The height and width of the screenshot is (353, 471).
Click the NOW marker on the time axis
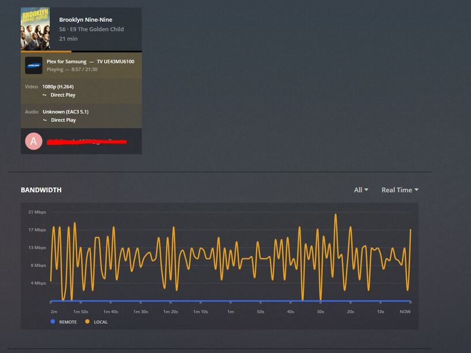(405, 311)
